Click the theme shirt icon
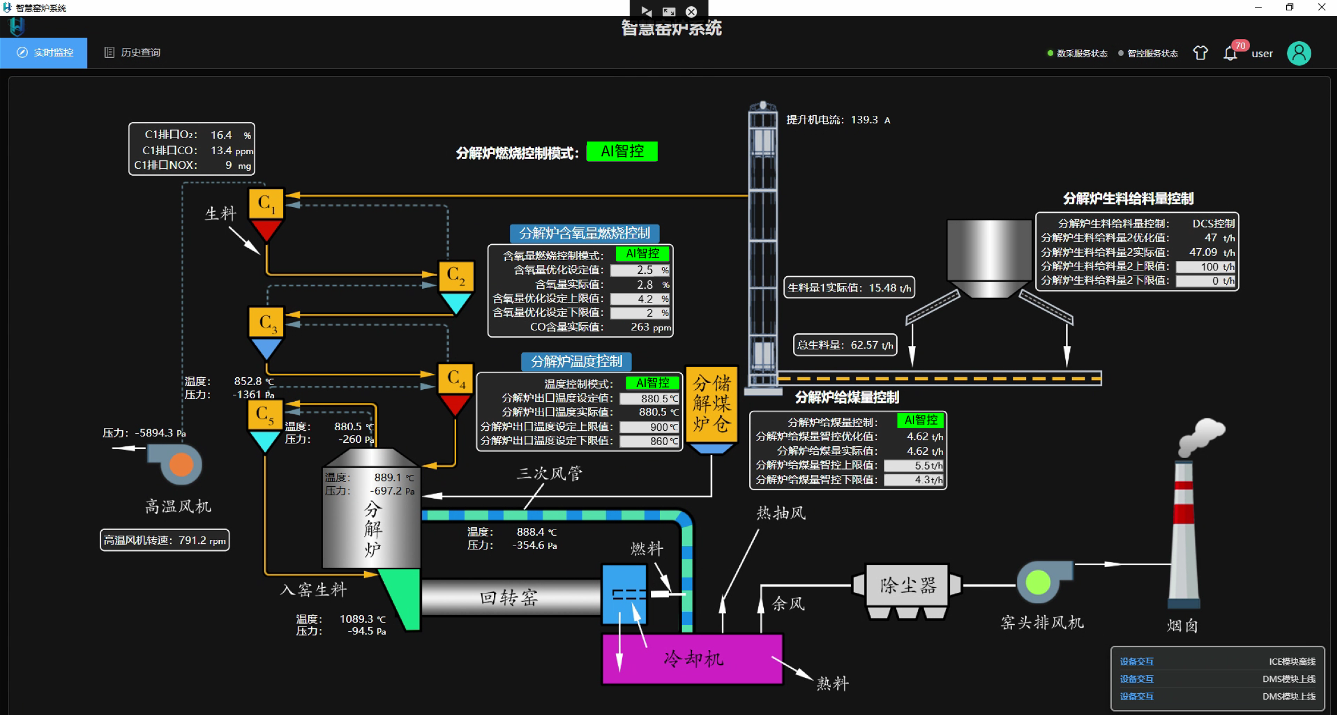Viewport: 1337px width, 715px height. click(x=1200, y=53)
